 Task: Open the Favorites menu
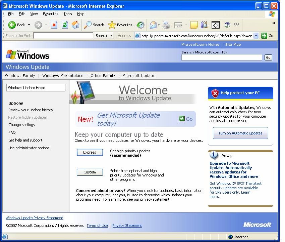tap(51, 14)
